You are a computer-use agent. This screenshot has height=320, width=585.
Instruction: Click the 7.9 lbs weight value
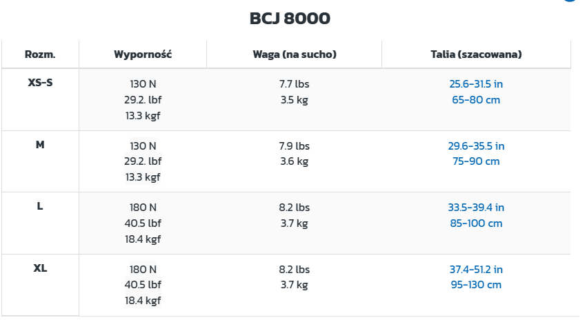coord(295,146)
